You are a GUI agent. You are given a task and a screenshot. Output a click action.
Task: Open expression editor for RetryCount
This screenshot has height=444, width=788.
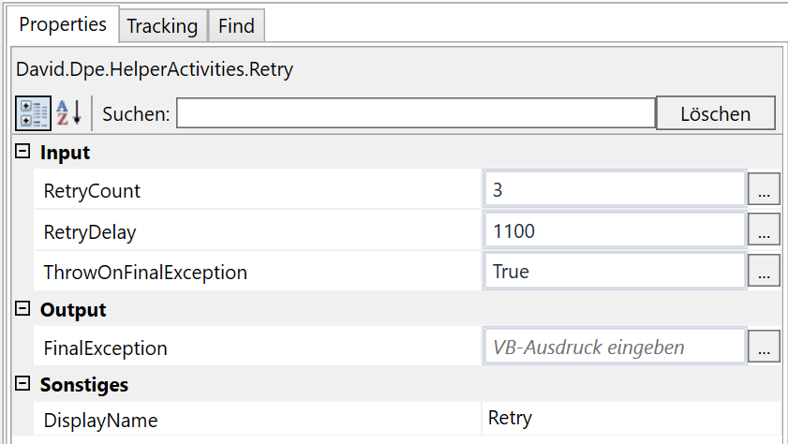pyautogui.click(x=764, y=190)
